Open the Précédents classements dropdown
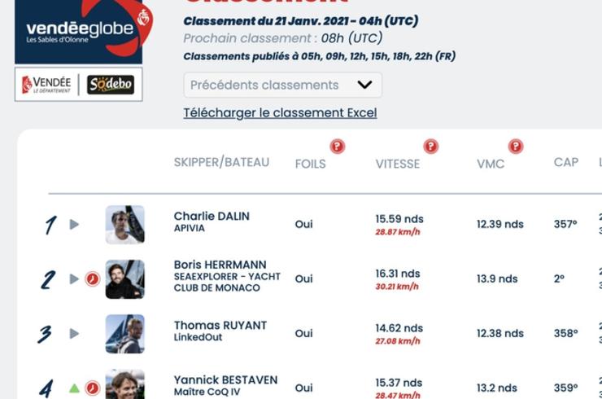602x399 pixels. pos(282,85)
